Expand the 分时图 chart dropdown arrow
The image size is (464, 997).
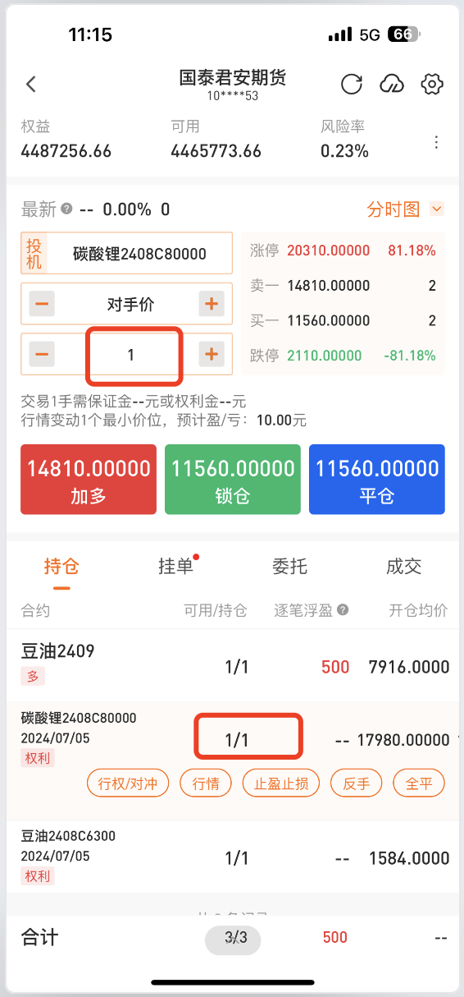click(x=437, y=209)
